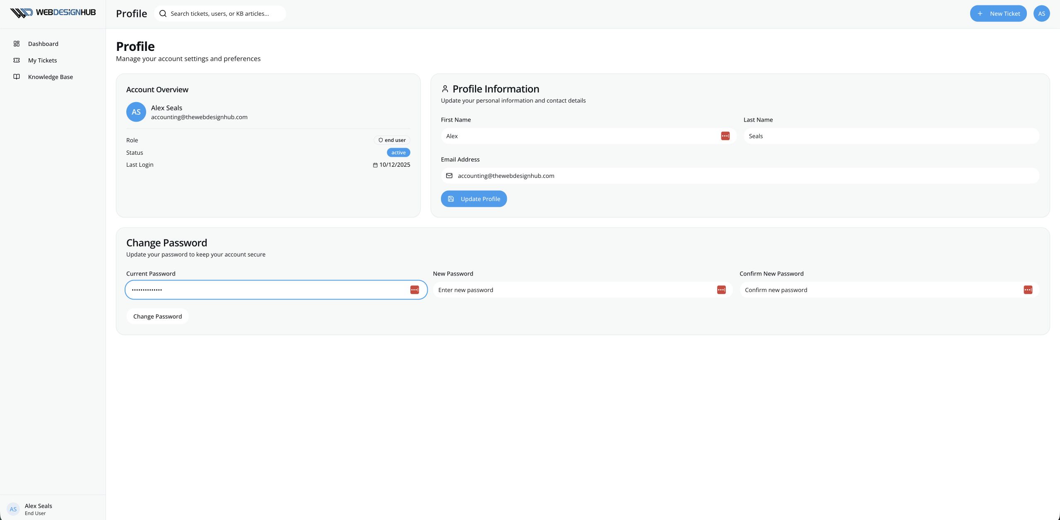Click the WebDesignHub logo

tap(53, 13)
